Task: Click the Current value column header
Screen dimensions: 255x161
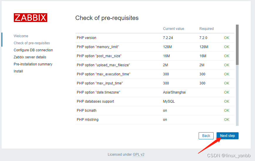Action: point(173,29)
